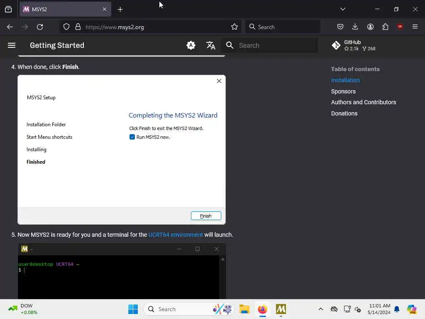The width and height of the screenshot is (425, 319).
Task: Jump to Installation in table of contents
Action: (345, 80)
